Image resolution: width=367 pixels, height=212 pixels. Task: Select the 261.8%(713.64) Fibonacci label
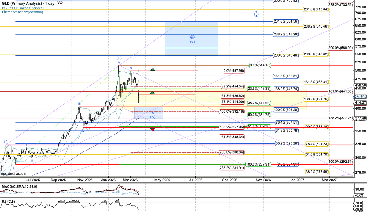pos(316,9)
